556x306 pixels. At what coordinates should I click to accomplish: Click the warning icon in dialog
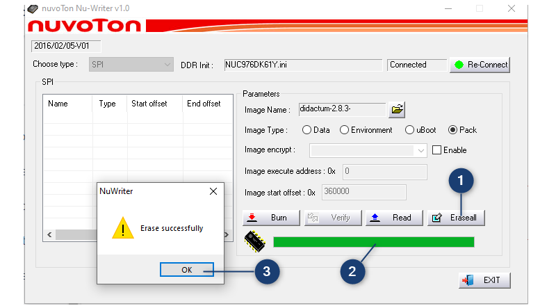pos(123,228)
